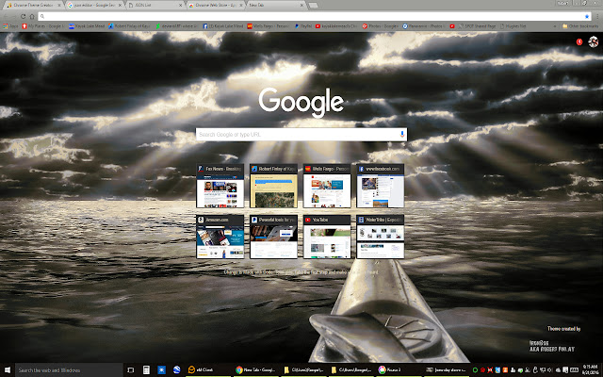Open the WaterTribe thumbnail tile

click(381, 237)
